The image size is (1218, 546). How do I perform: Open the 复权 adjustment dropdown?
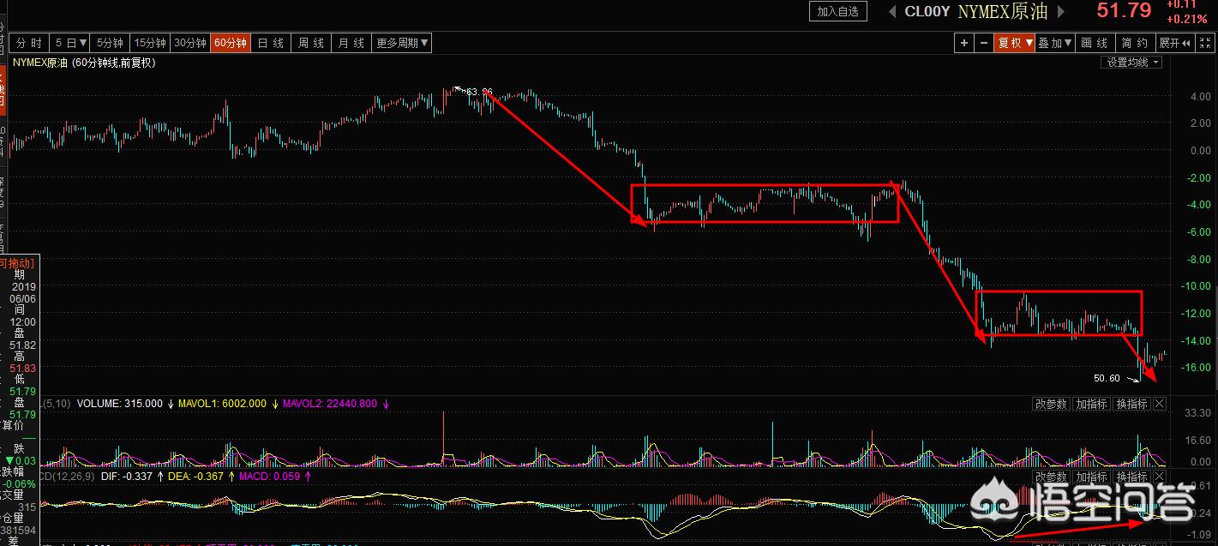point(1014,43)
